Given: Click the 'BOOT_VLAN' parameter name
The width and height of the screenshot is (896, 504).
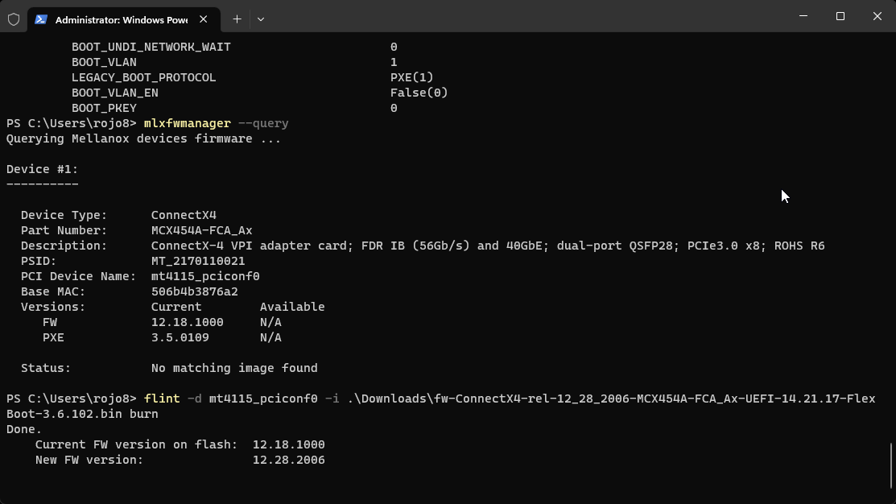Looking at the screenshot, I should 104,62.
